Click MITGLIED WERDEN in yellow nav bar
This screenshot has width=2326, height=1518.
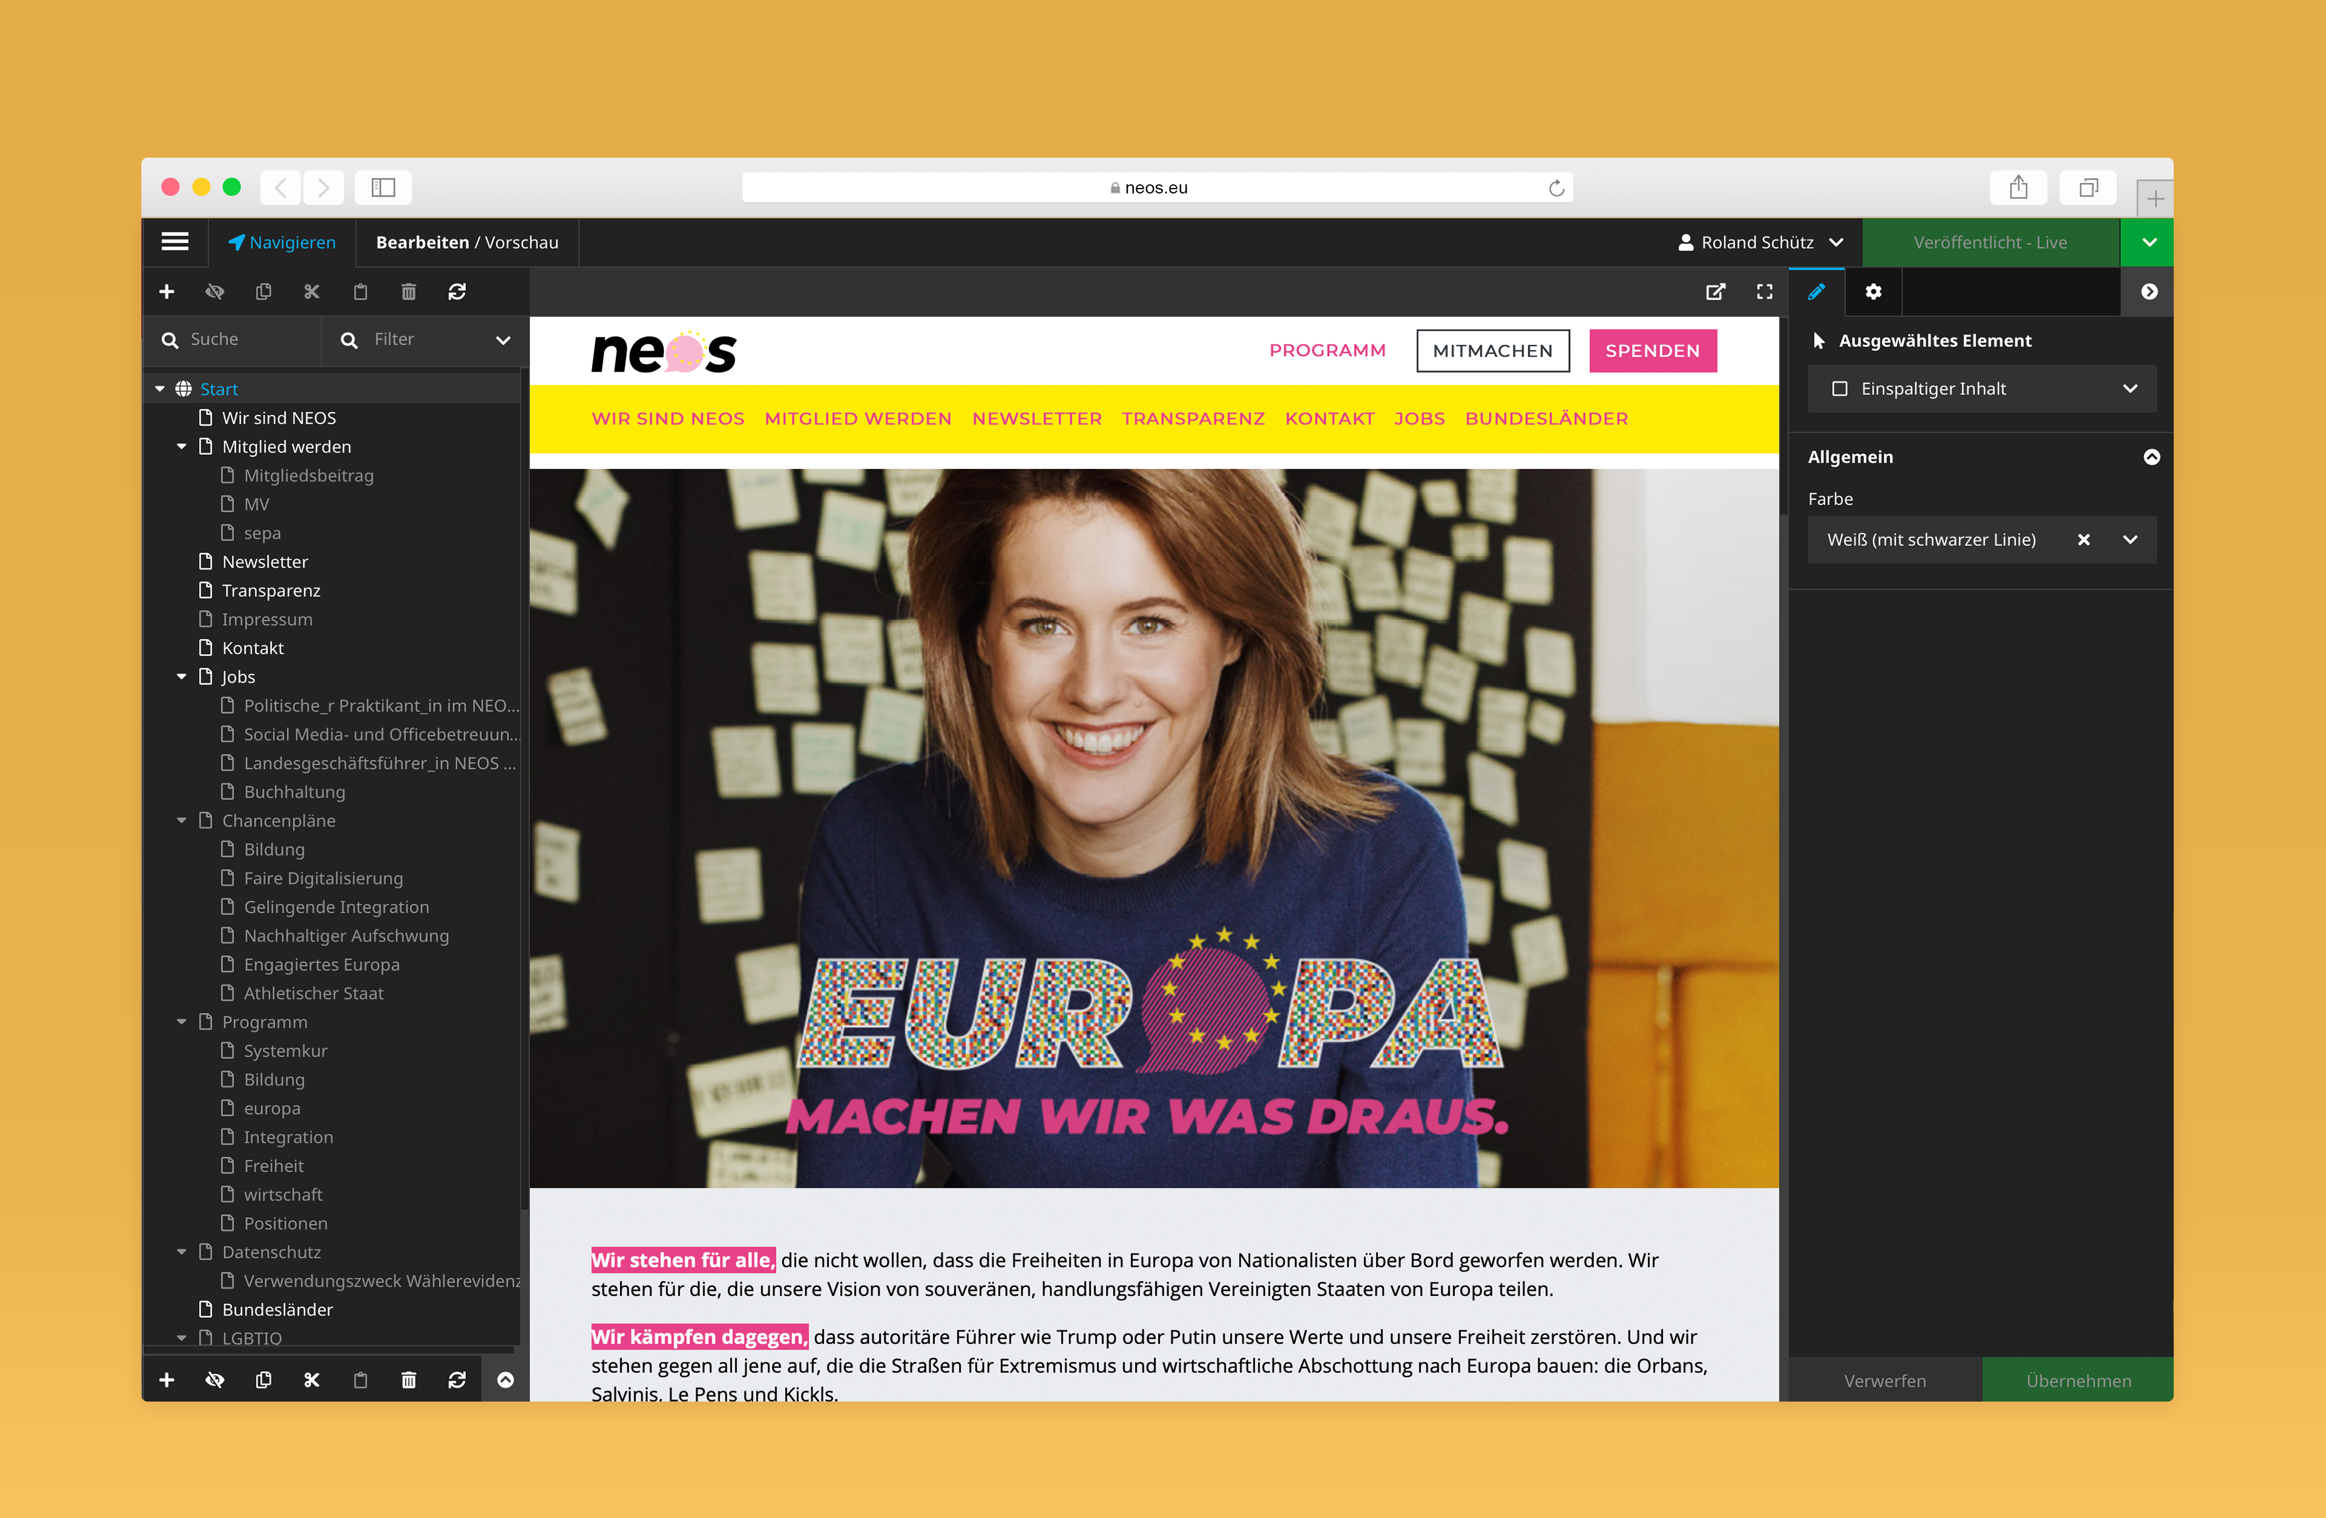tap(858, 418)
